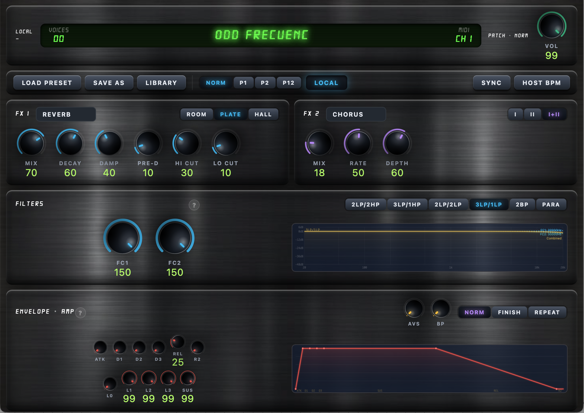Click the chorus RATE knob
This screenshot has width=584, height=413.
[358, 143]
